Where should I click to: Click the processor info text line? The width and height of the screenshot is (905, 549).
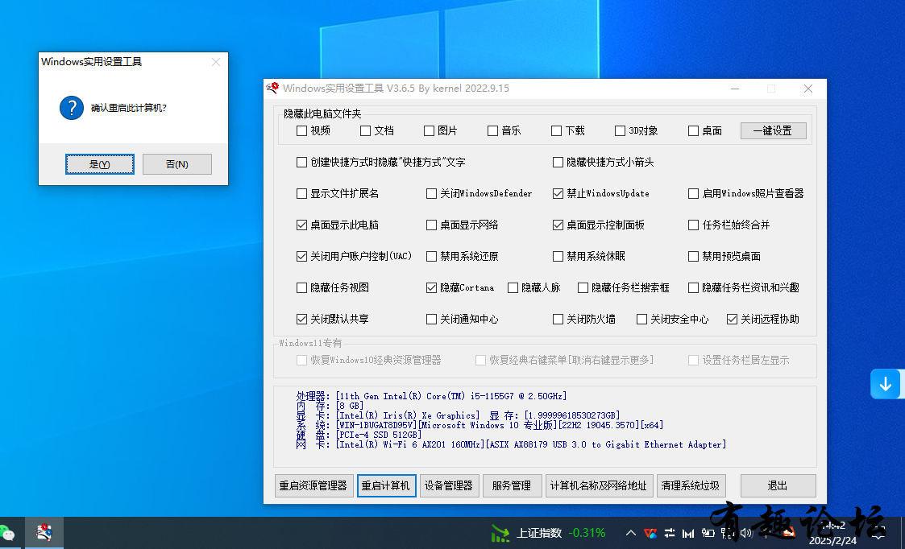[x=431, y=396]
